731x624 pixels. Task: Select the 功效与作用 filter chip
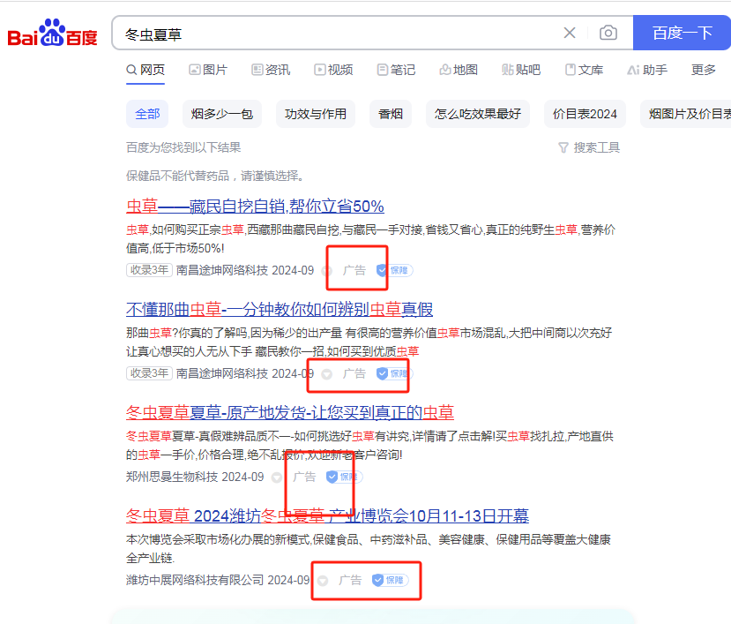coord(315,114)
